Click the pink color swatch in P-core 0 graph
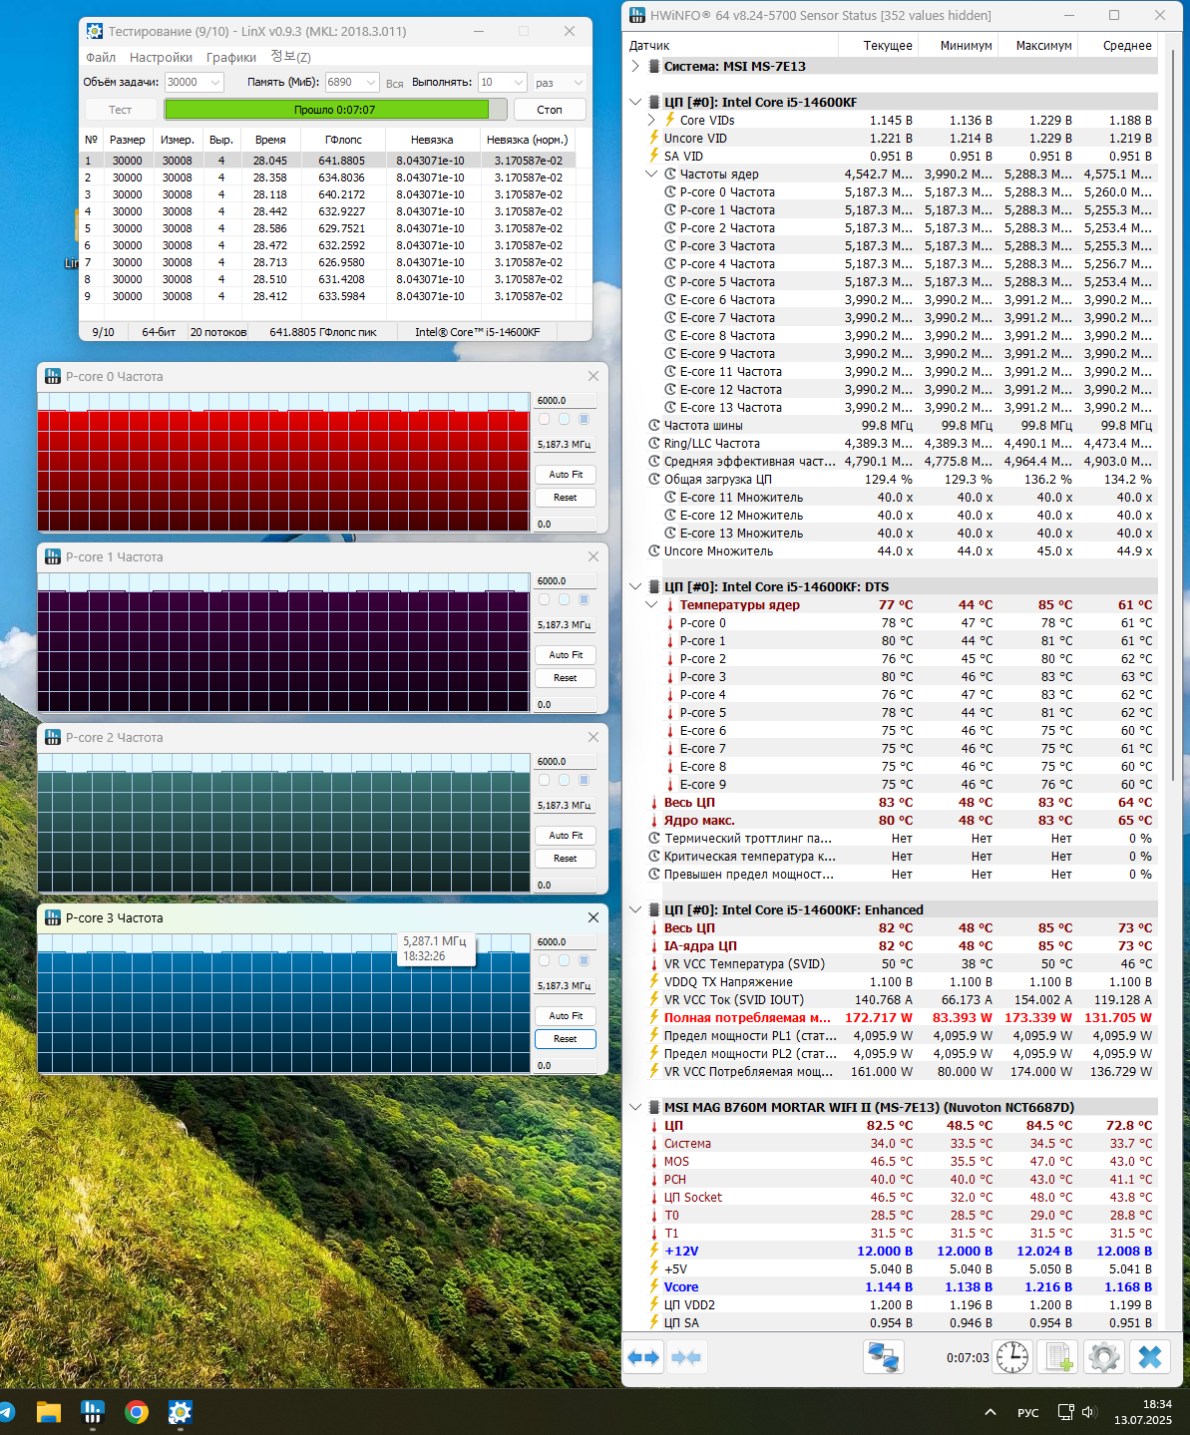The image size is (1190, 1435). [x=544, y=419]
